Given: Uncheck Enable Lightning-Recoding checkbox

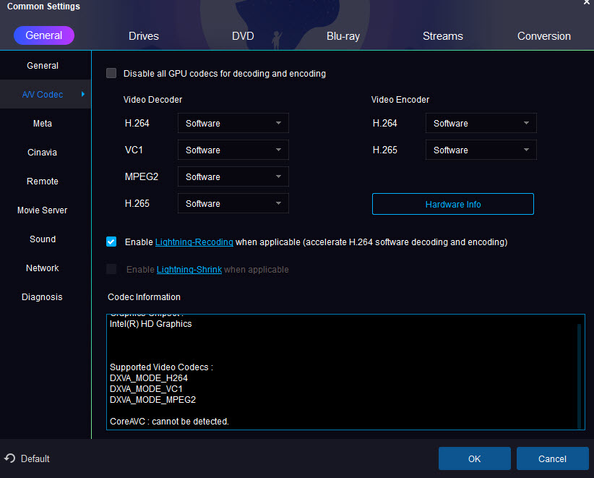Looking at the screenshot, I should 111,242.
